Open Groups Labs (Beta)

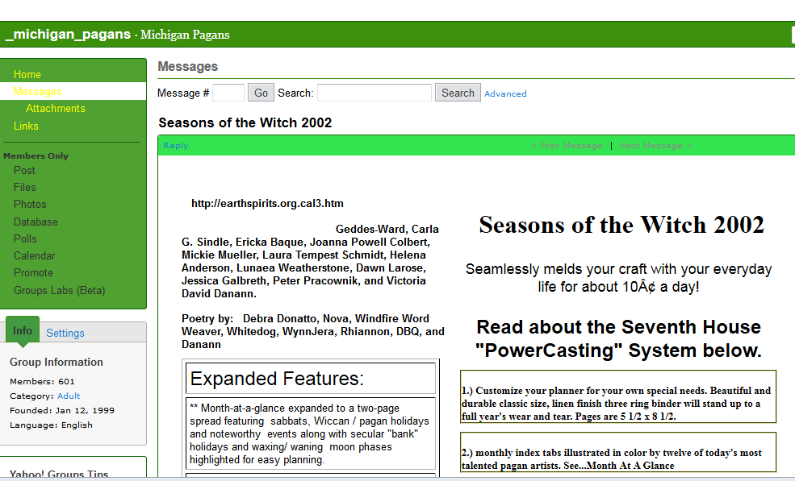(x=59, y=290)
